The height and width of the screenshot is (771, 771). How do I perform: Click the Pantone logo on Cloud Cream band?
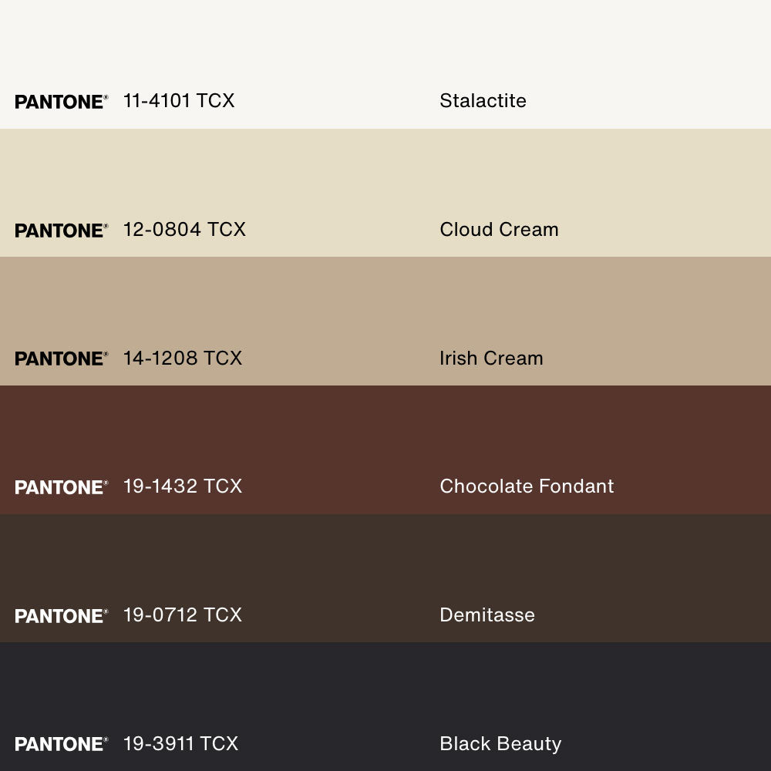[x=61, y=231]
